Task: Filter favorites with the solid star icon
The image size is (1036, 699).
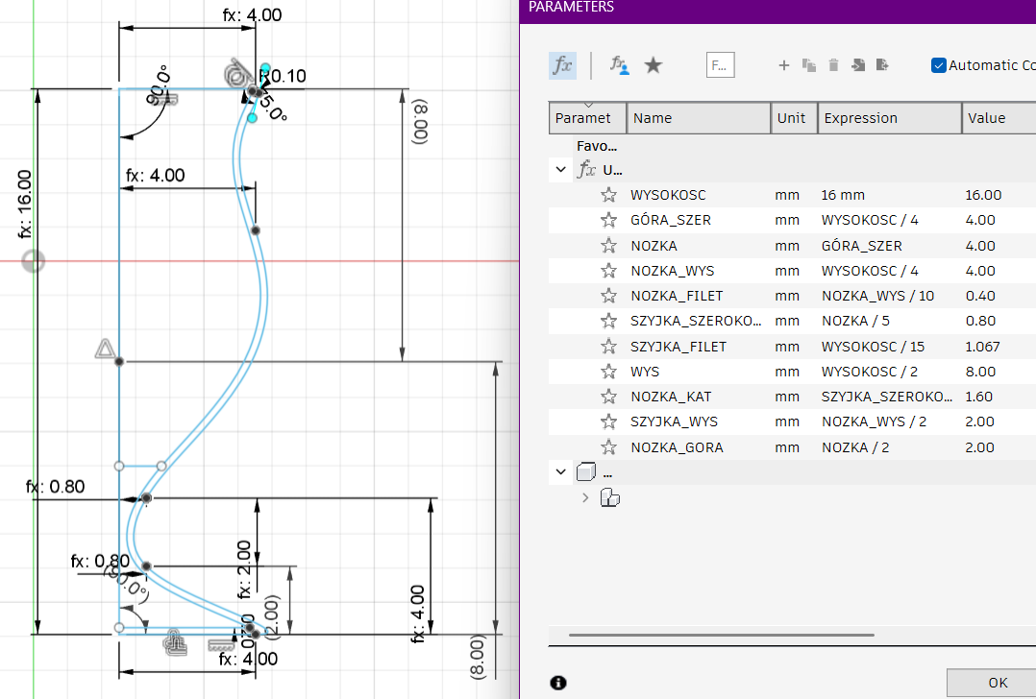Action: [654, 65]
